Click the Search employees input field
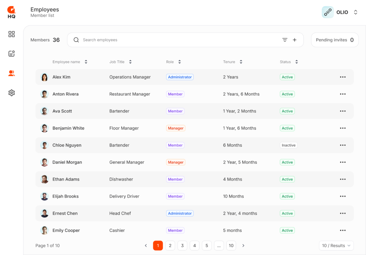The height and width of the screenshot is (255, 366). [178, 40]
